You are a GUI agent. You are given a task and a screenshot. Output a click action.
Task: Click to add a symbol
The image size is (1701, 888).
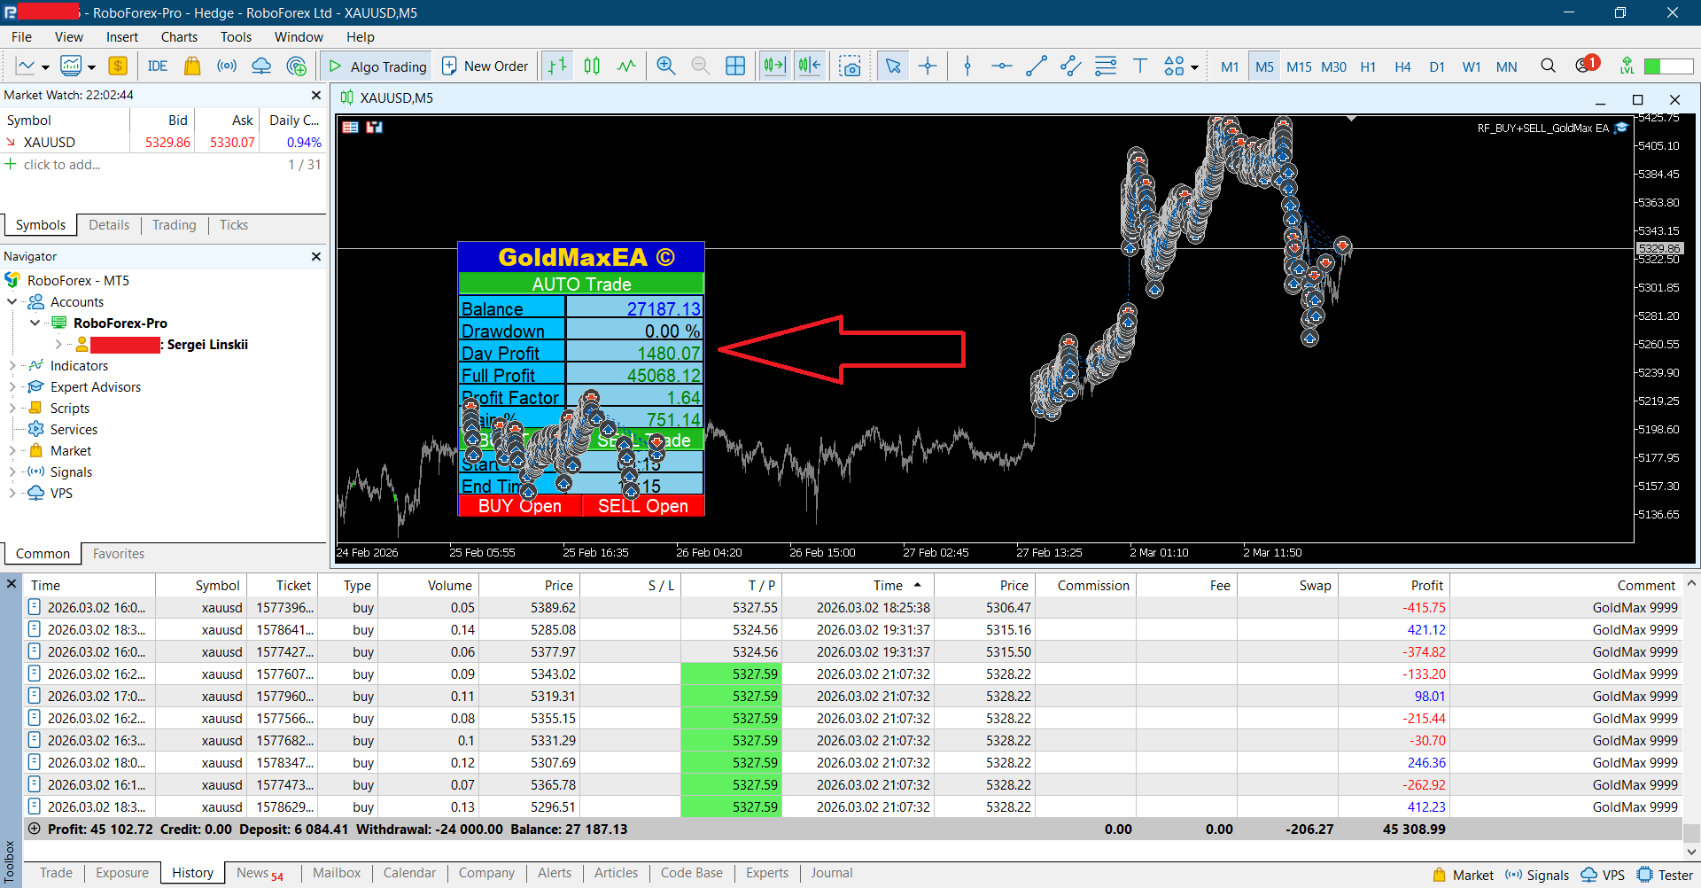point(61,165)
